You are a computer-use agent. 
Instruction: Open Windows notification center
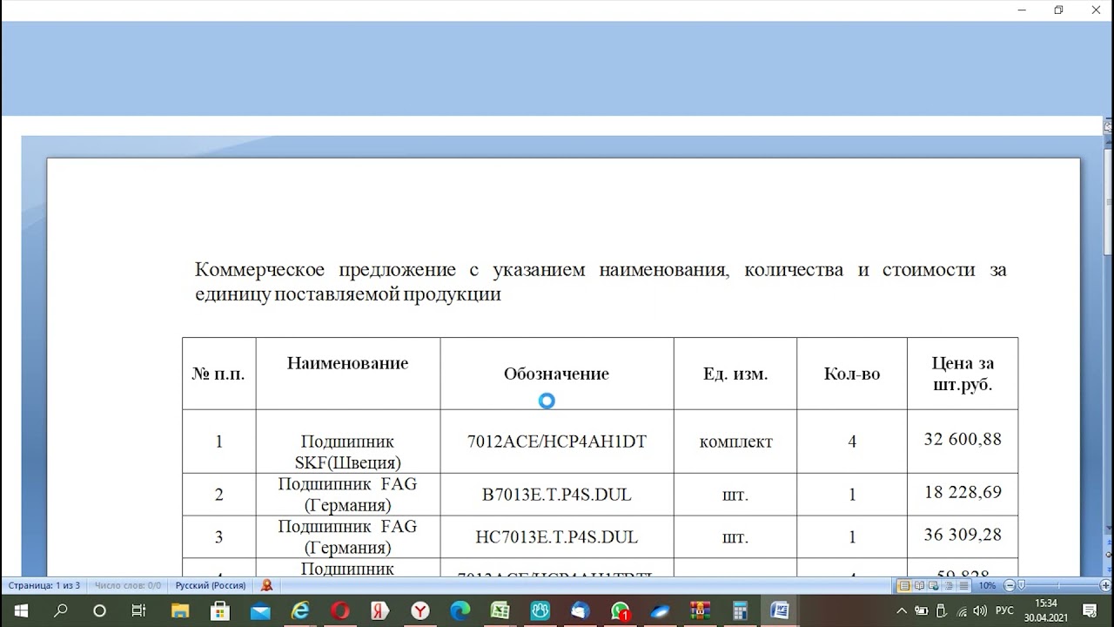click(x=1090, y=610)
